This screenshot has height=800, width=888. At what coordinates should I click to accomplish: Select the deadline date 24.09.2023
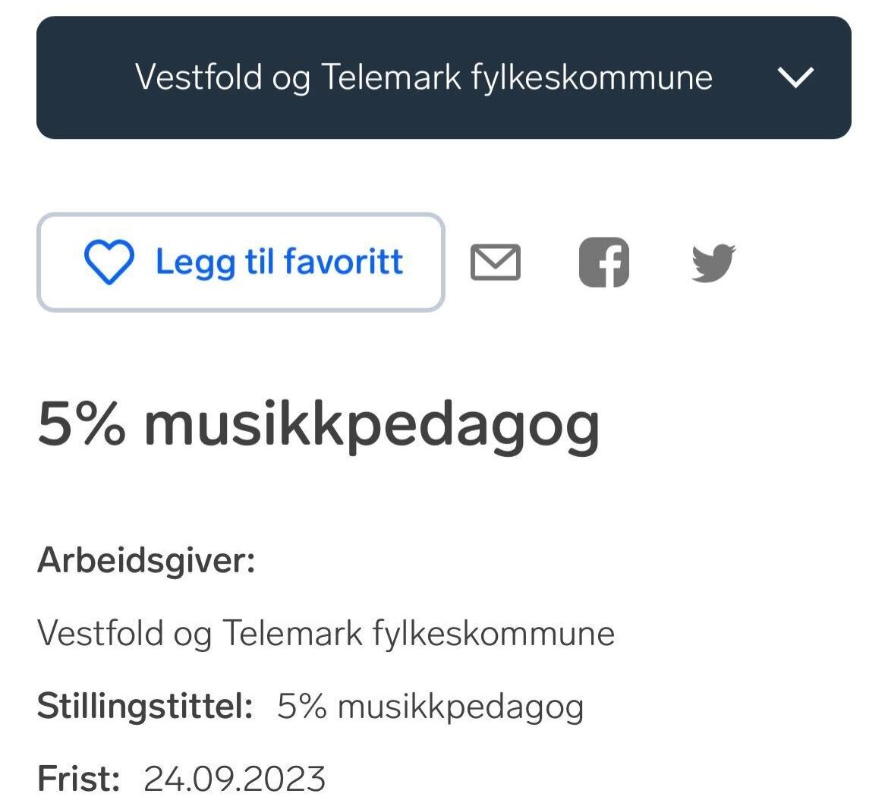[x=235, y=779]
